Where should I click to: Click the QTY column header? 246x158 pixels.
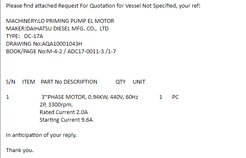pos(121,82)
